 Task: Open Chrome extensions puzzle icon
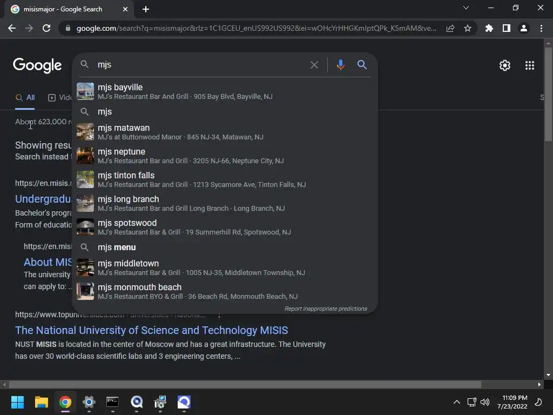click(489, 28)
